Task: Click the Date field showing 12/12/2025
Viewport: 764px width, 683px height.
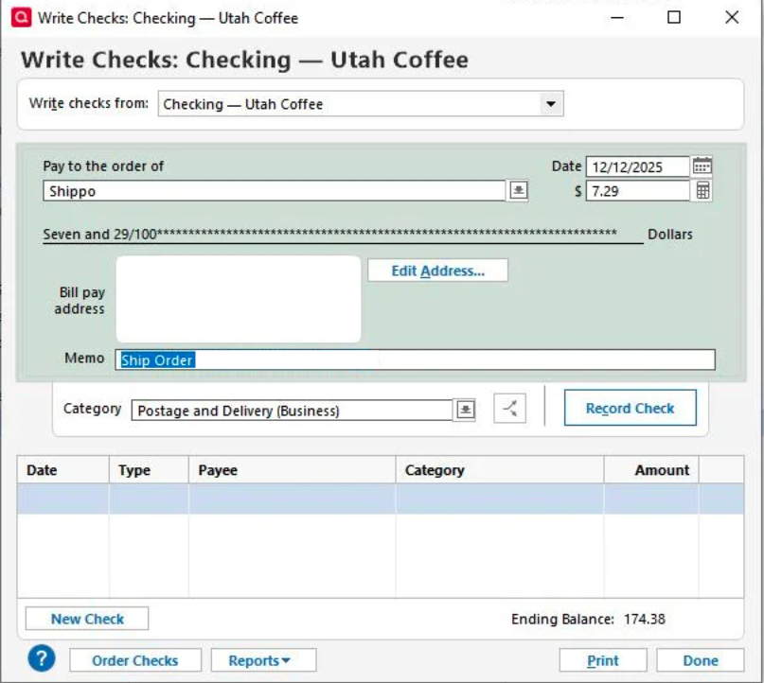Action: (638, 167)
